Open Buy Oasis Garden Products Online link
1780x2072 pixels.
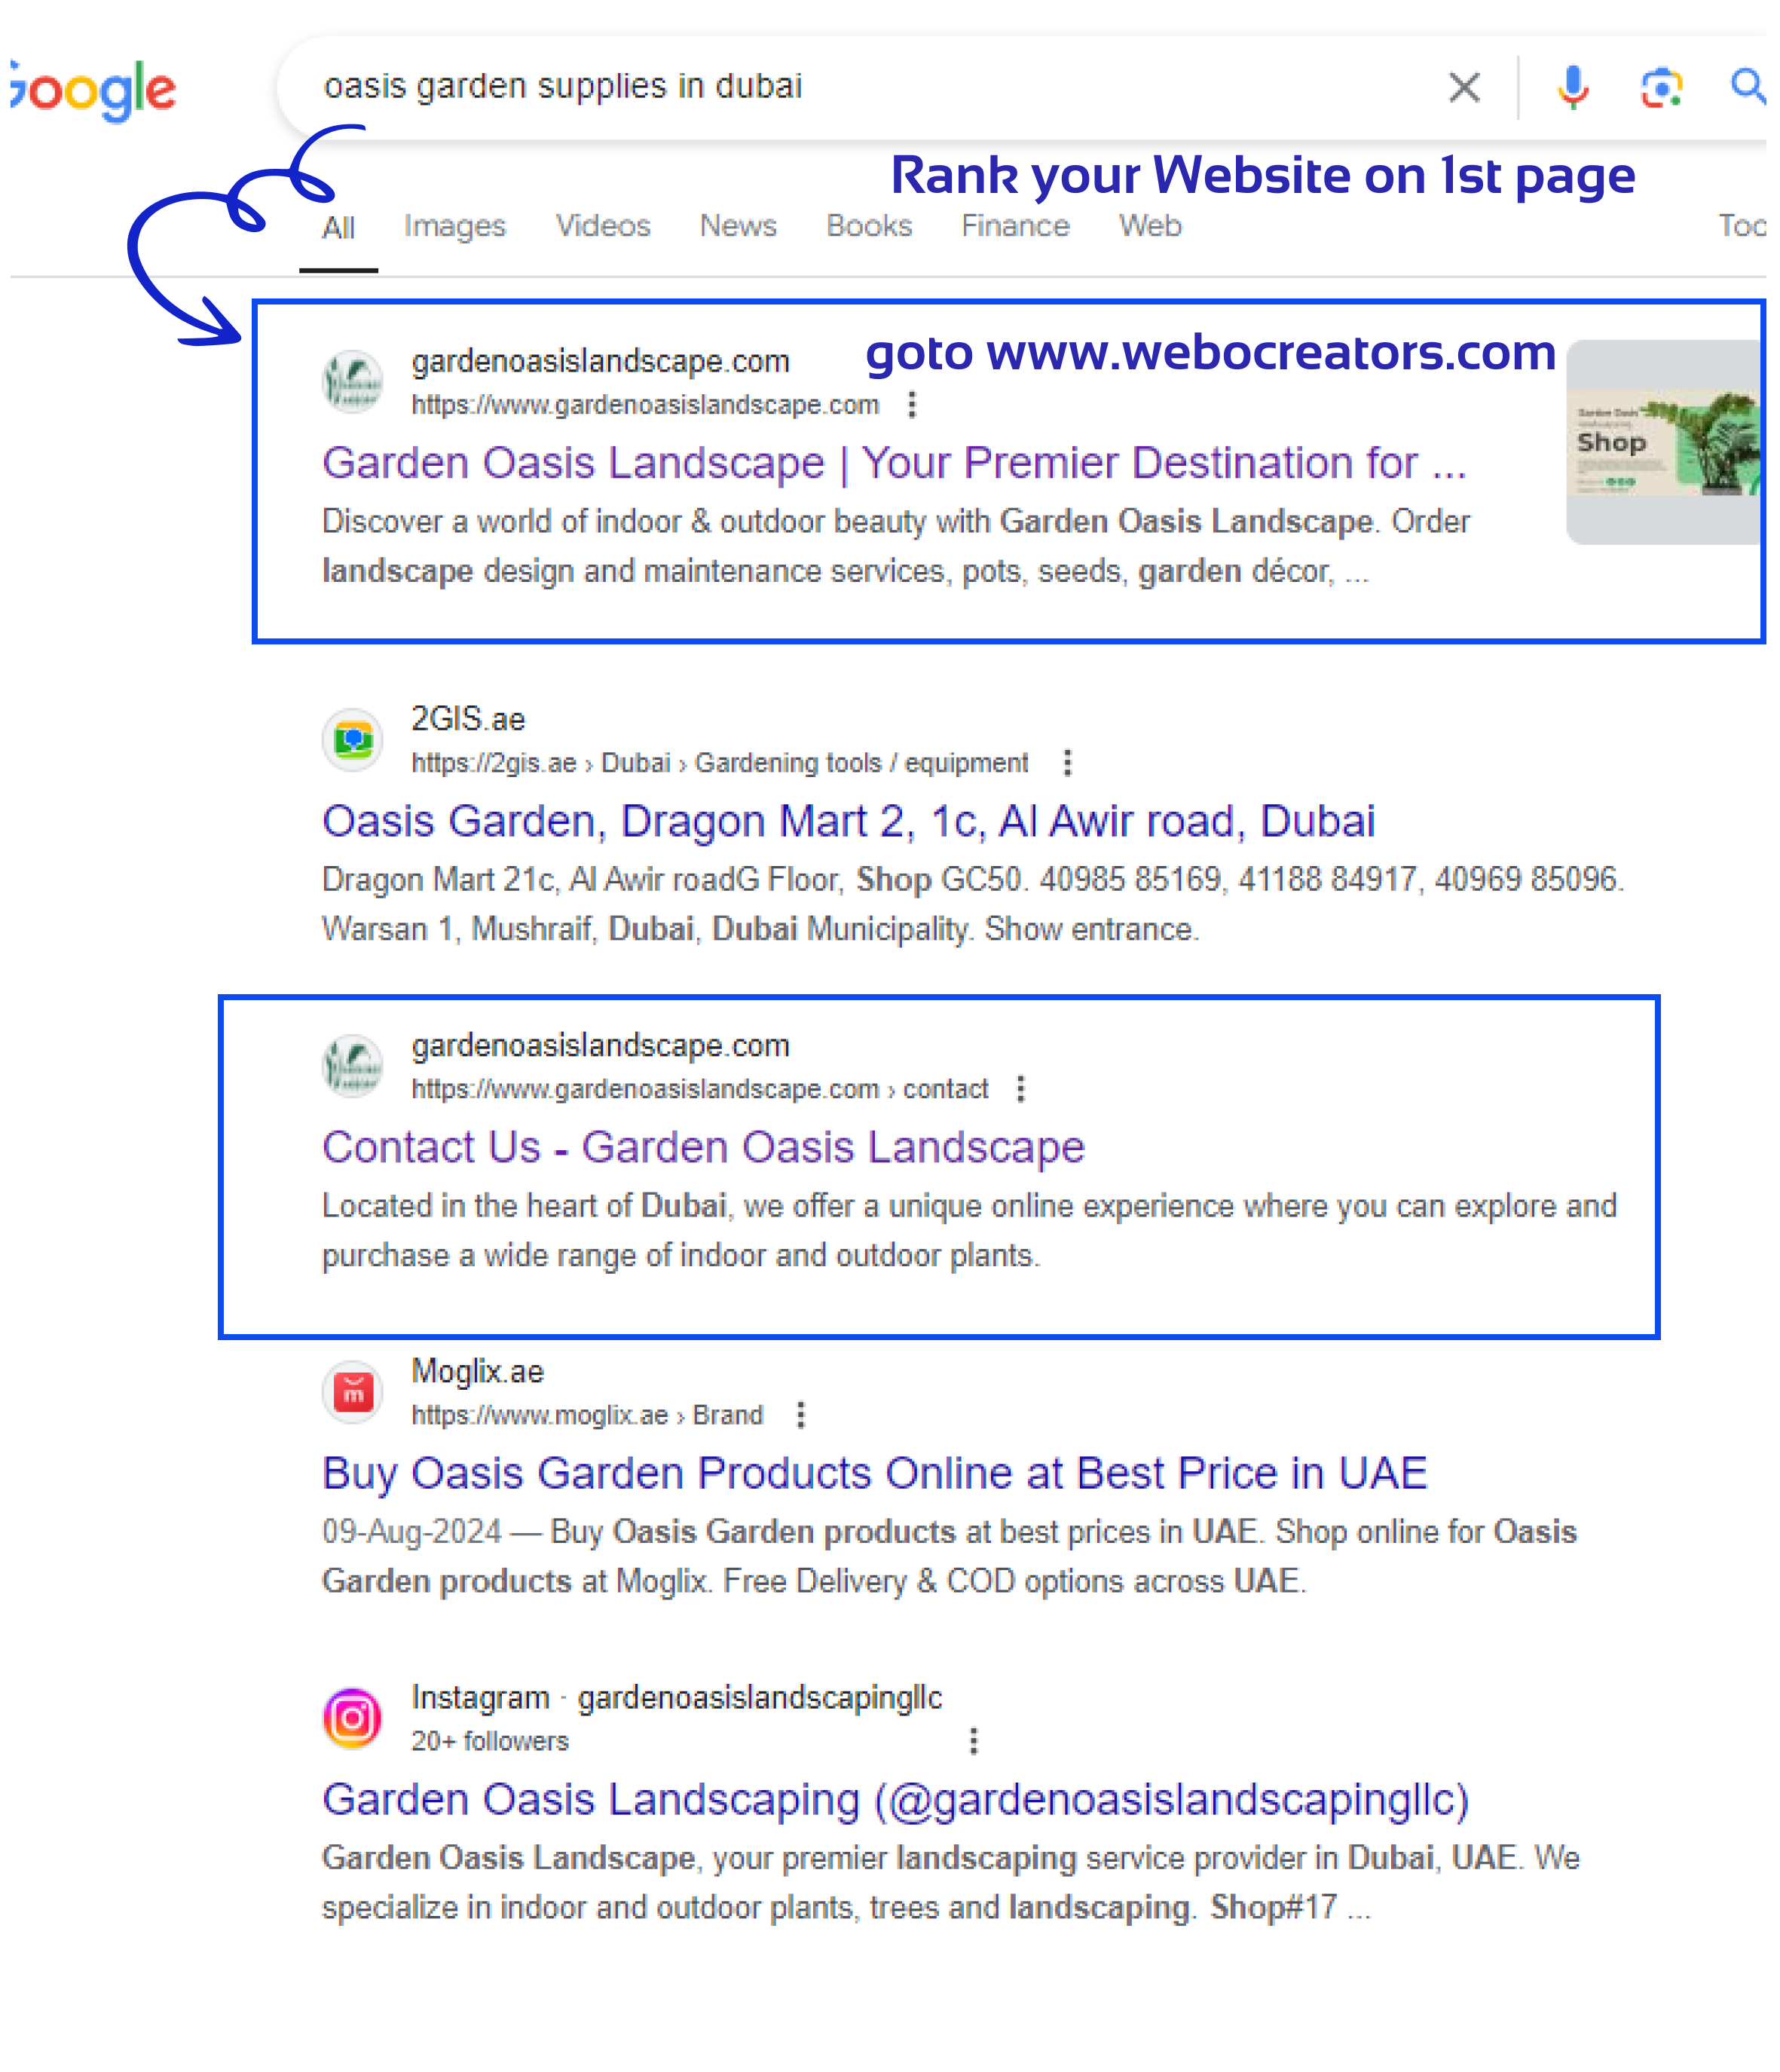coord(875,1472)
